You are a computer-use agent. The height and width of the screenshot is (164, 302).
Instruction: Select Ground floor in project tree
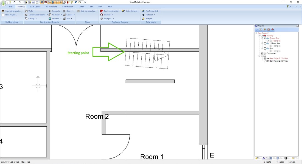(274, 38)
